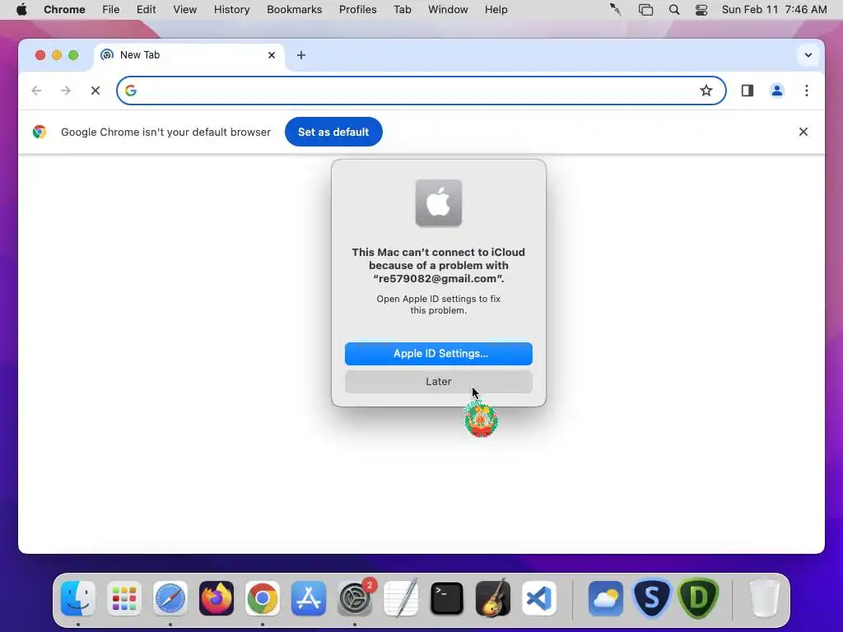Close the New Tab tab

coord(272,55)
